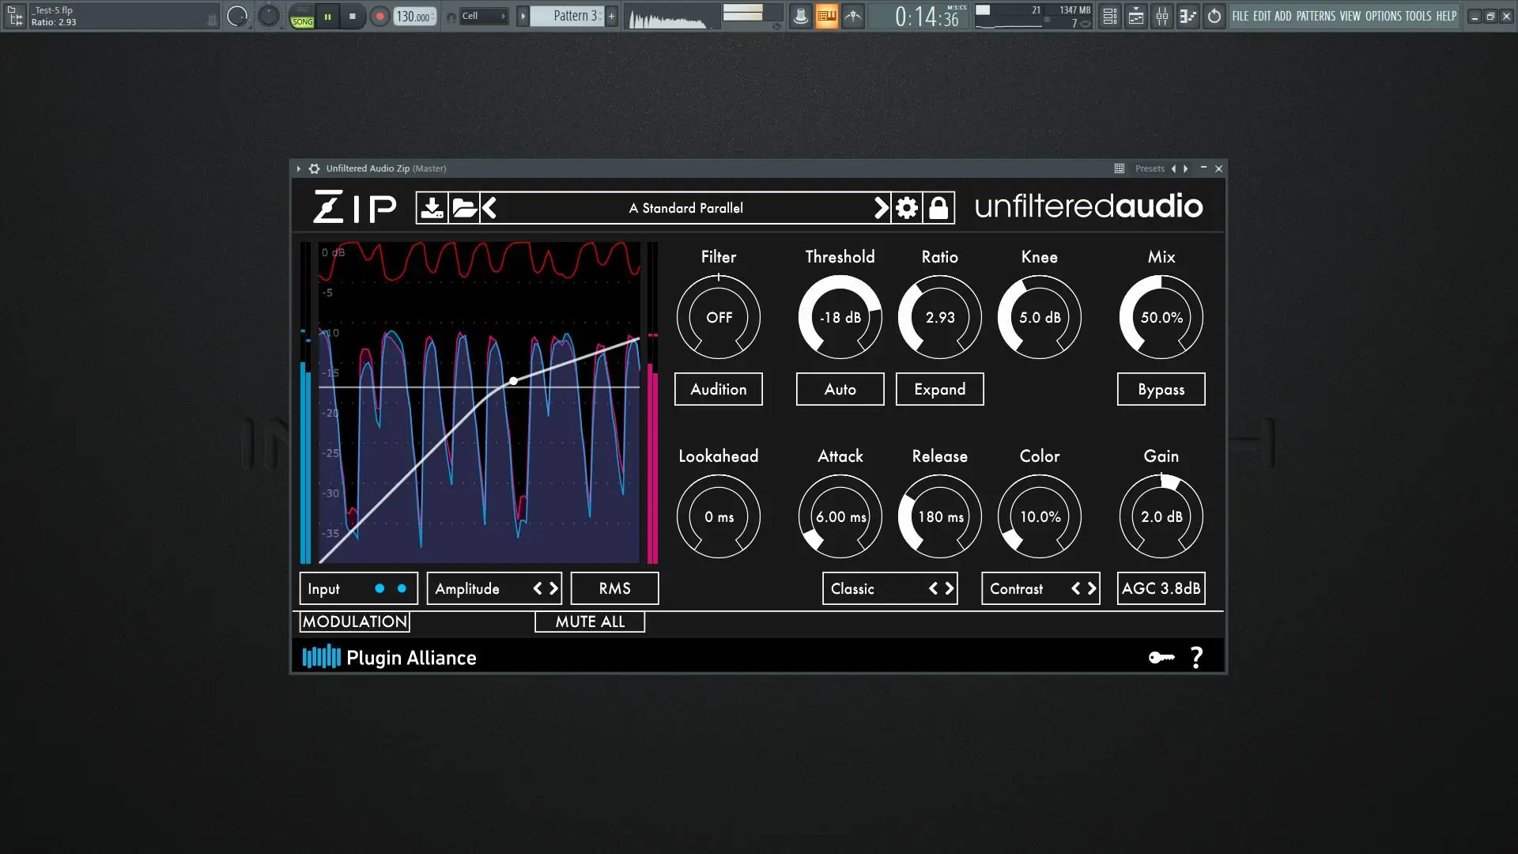Open the Pattern 3 selector dropdown
Image resolution: width=1518 pixels, height=854 pixels.
[573, 15]
